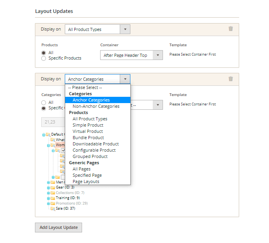
Task: Open the After Page Header Top container dropdown
Action: point(131,55)
